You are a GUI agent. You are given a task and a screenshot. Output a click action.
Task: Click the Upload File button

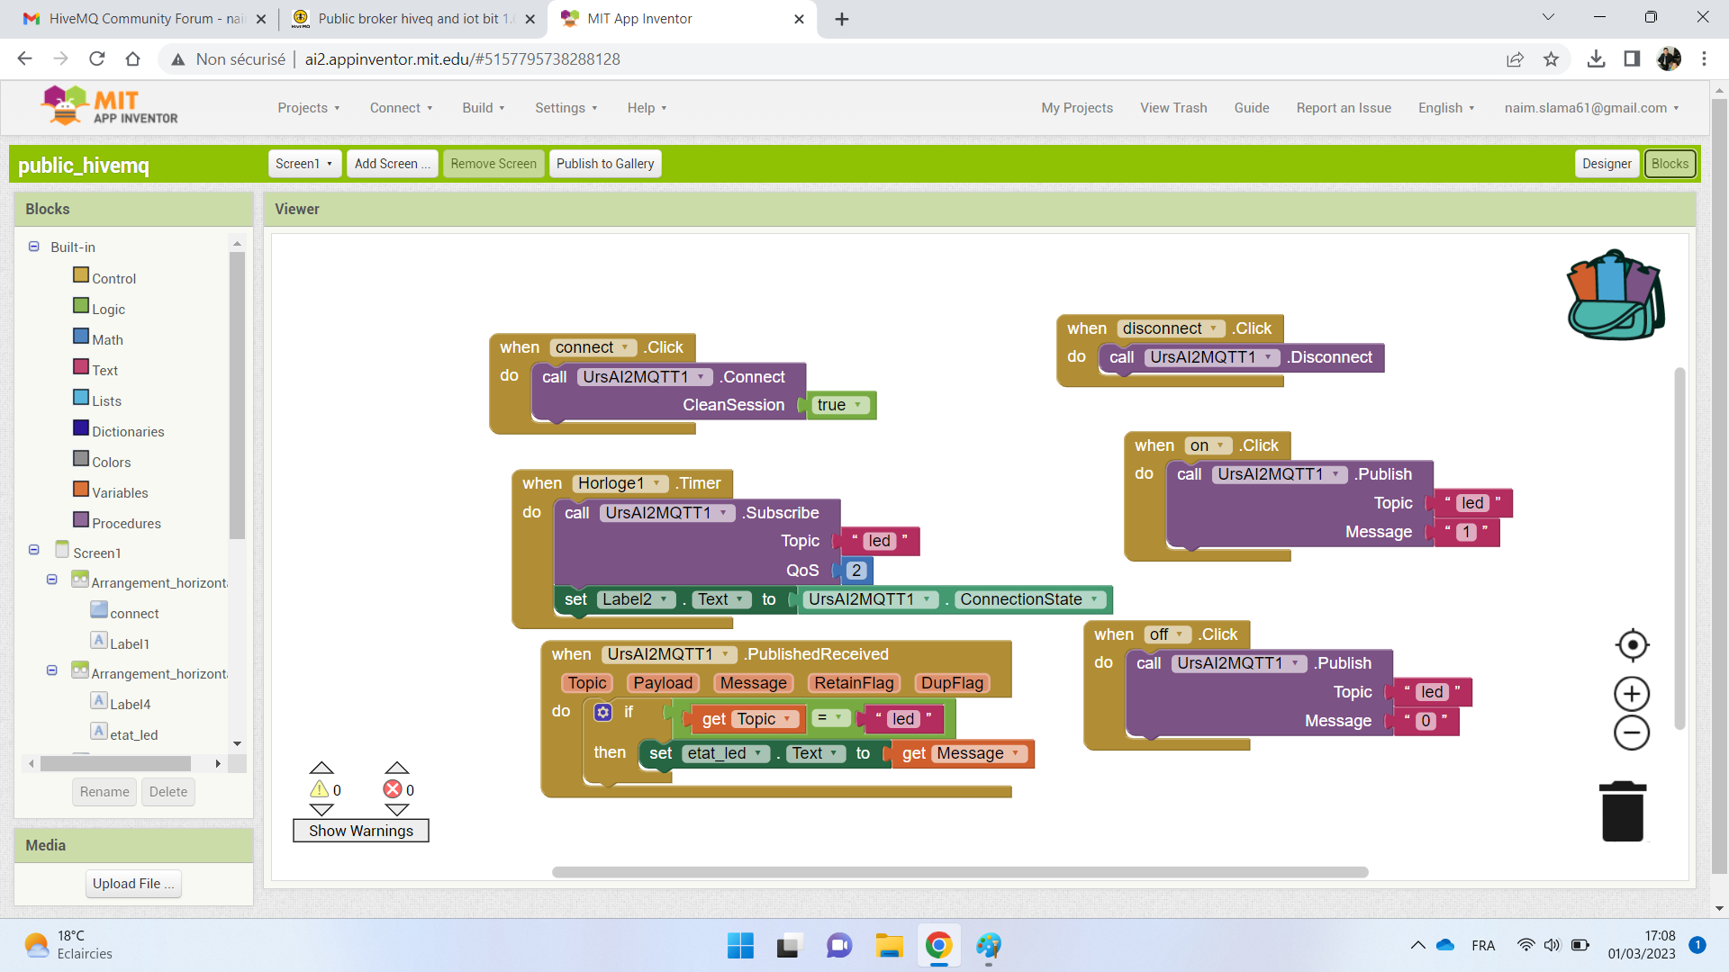(x=133, y=884)
